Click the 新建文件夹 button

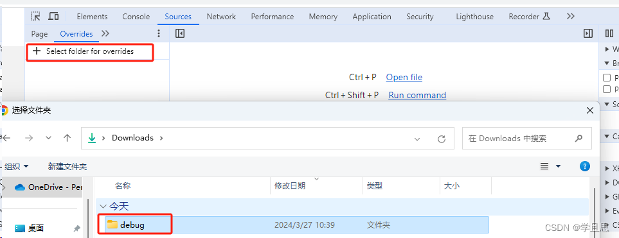tap(67, 166)
